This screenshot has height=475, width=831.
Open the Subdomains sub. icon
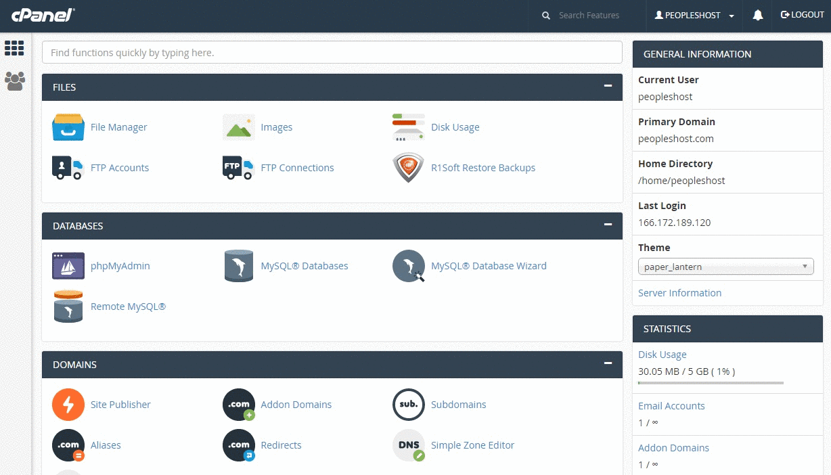409,405
